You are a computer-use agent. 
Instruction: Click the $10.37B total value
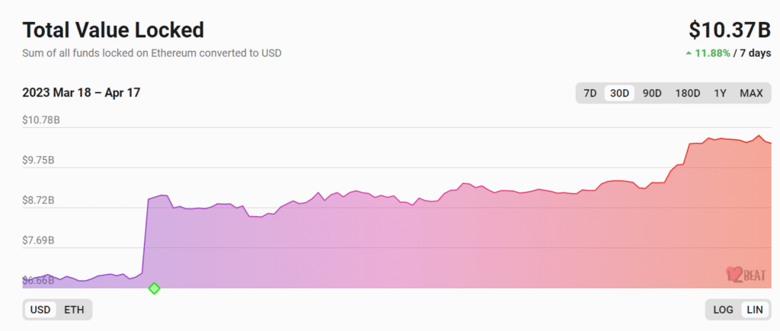coord(730,30)
